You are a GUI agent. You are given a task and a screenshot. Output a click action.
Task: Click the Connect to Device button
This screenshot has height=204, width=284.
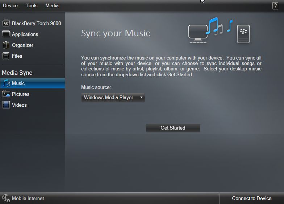point(251,198)
